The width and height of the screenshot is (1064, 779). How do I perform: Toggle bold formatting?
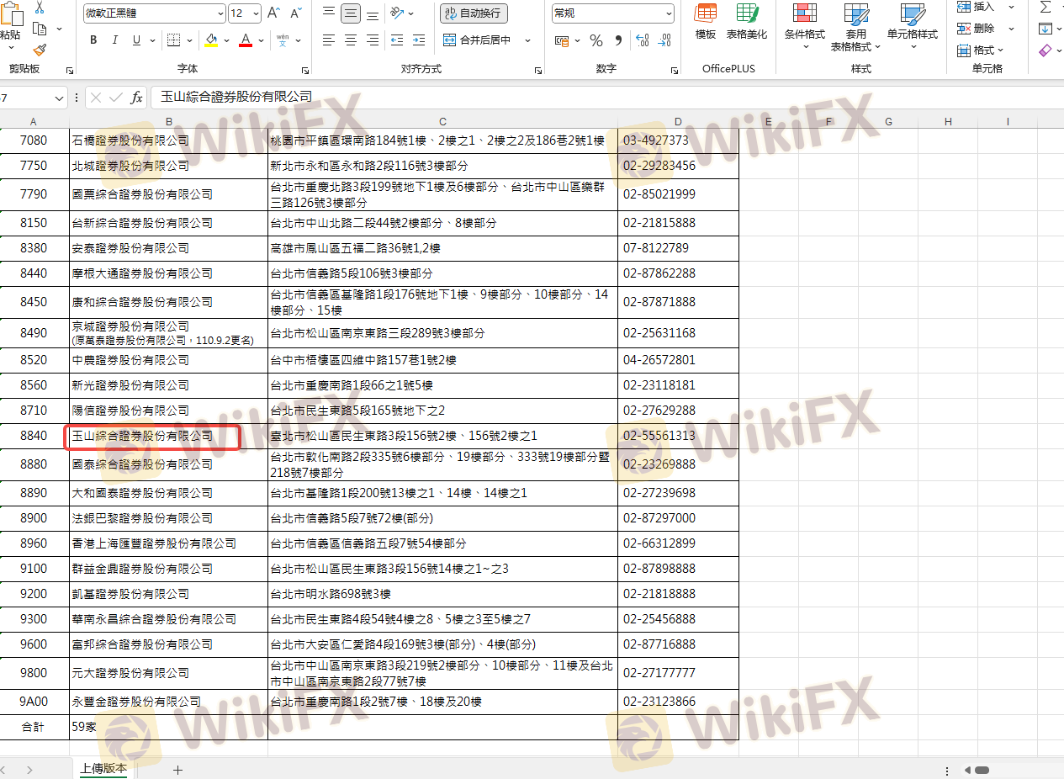point(93,40)
